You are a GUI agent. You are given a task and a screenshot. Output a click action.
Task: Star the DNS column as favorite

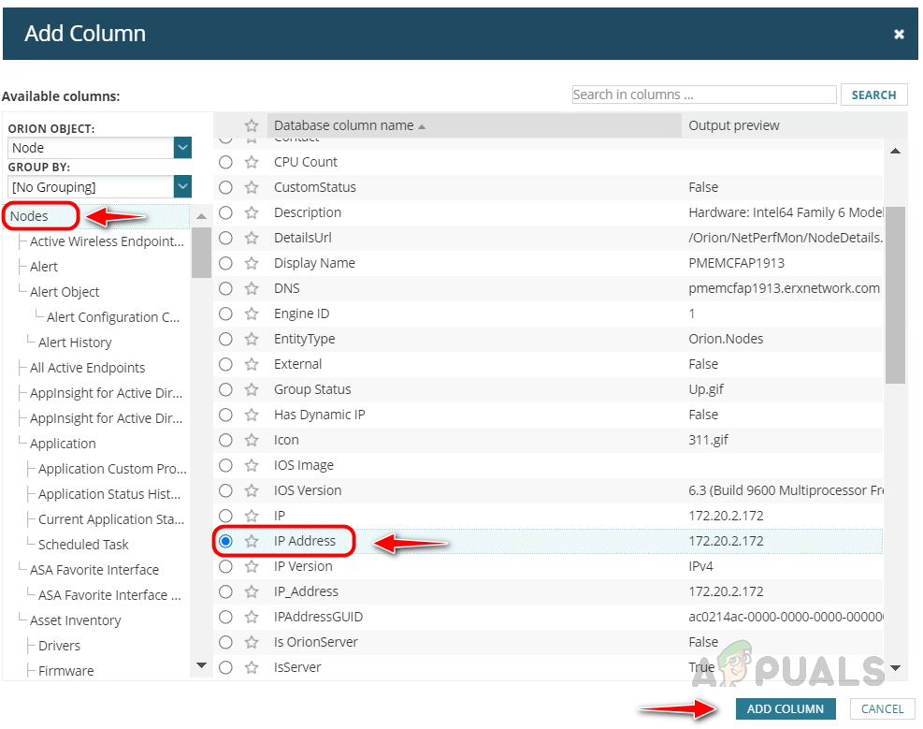252,288
